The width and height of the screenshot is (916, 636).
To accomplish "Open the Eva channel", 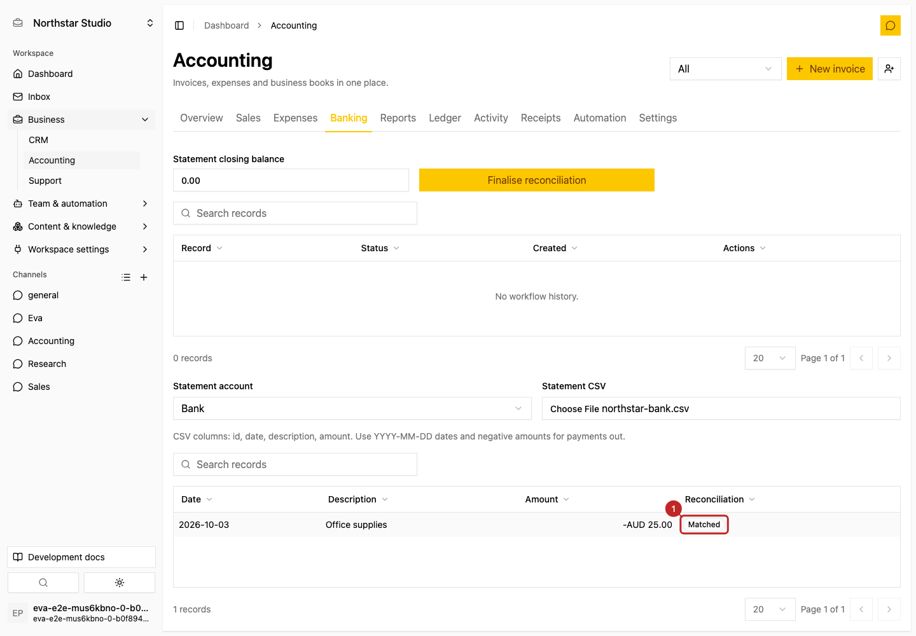I will pyautogui.click(x=81, y=318).
